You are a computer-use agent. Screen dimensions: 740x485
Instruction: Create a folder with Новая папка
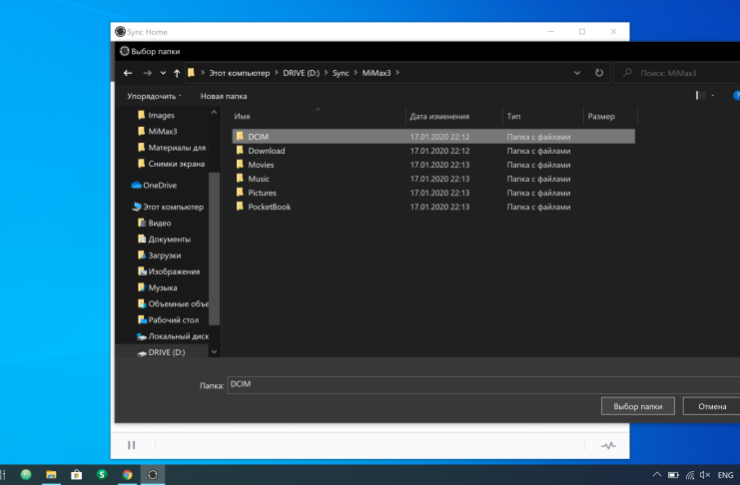coord(224,96)
